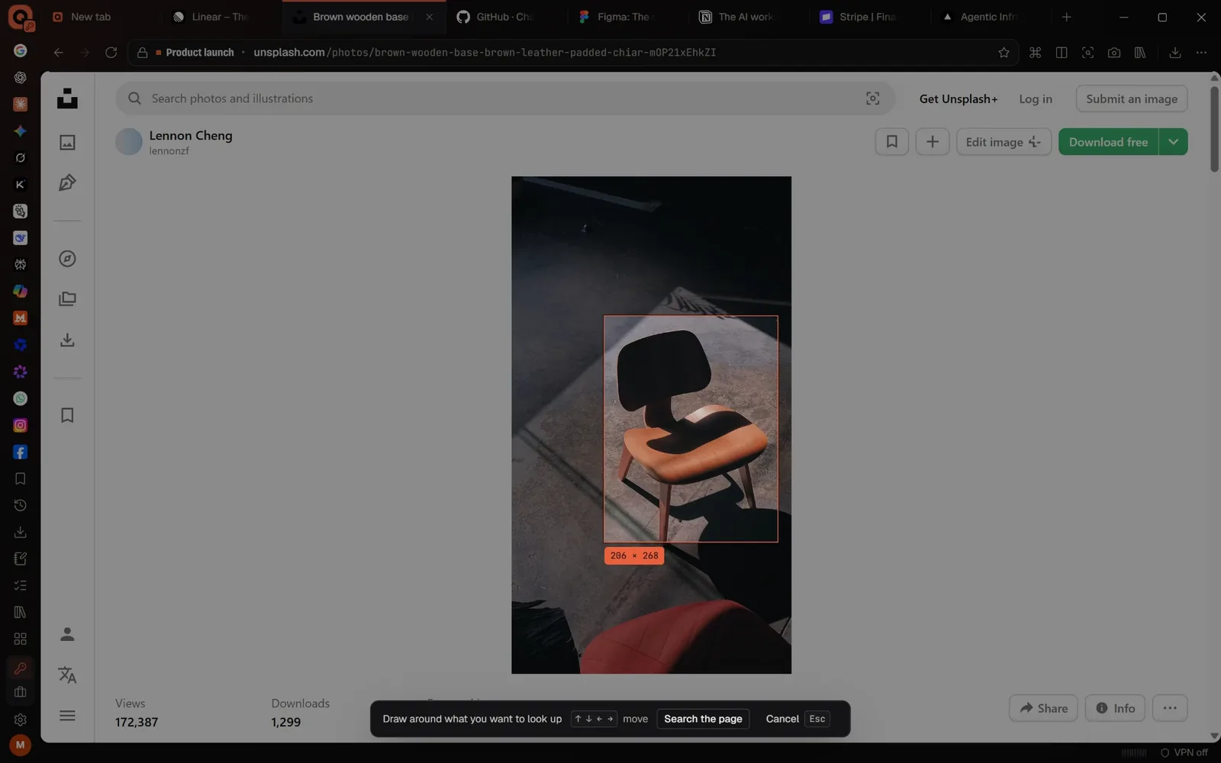Open Instagram in the browser sidebar
Image resolution: width=1221 pixels, height=763 pixels.
tap(21, 425)
